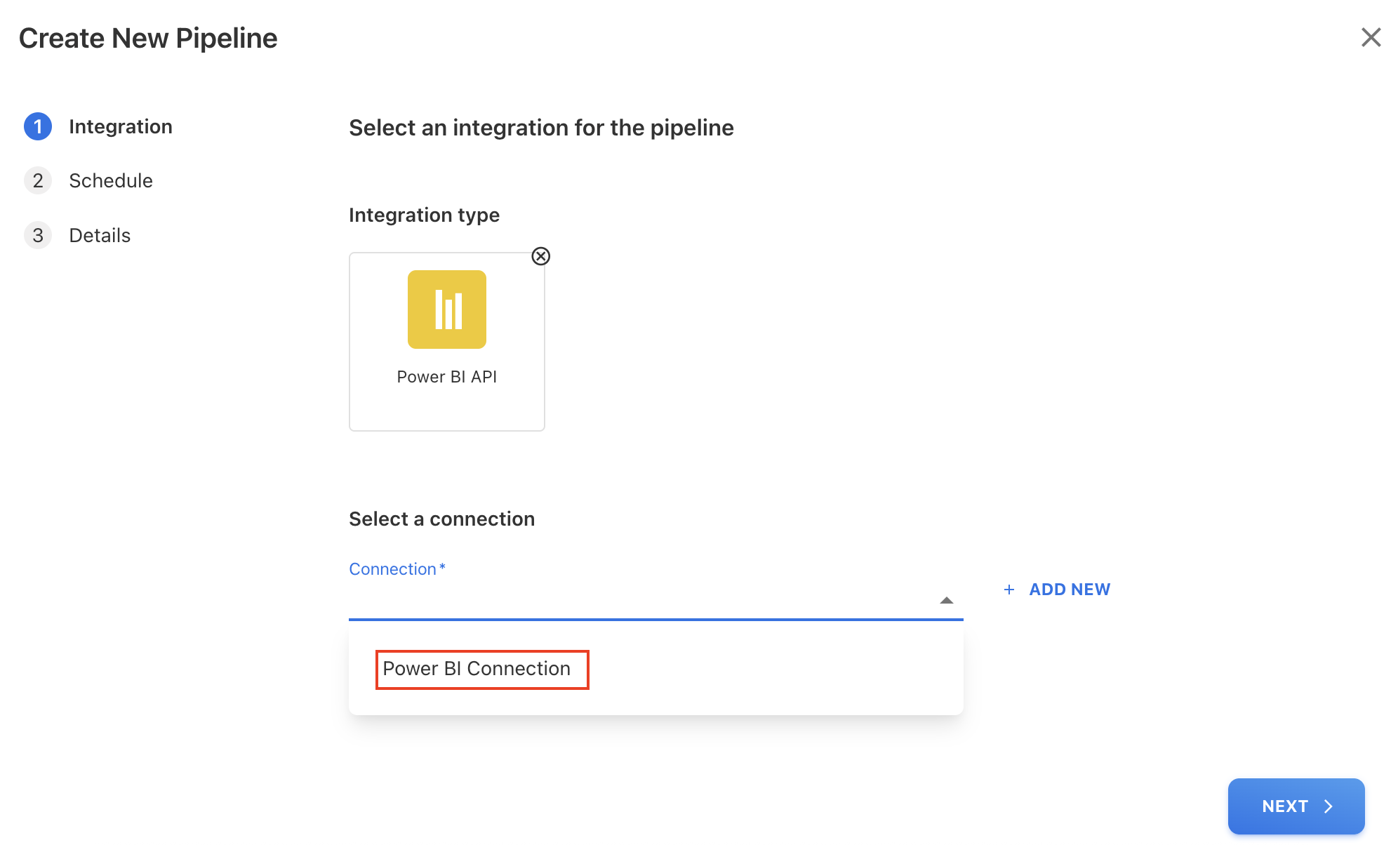
Task: Click step 3 circle icon
Action: pyautogui.click(x=38, y=235)
